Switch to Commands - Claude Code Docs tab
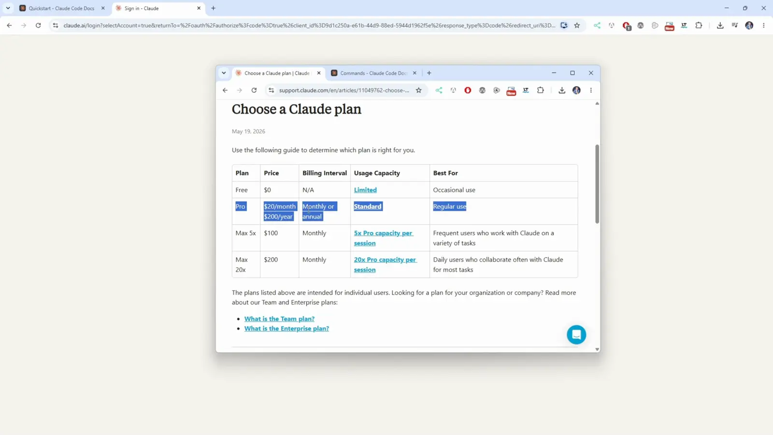 tap(373, 73)
